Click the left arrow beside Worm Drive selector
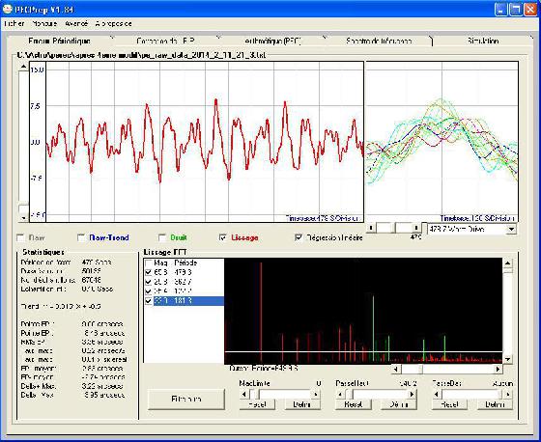This screenshot has width=541, height=442. pyautogui.click(x=371, y=228)
